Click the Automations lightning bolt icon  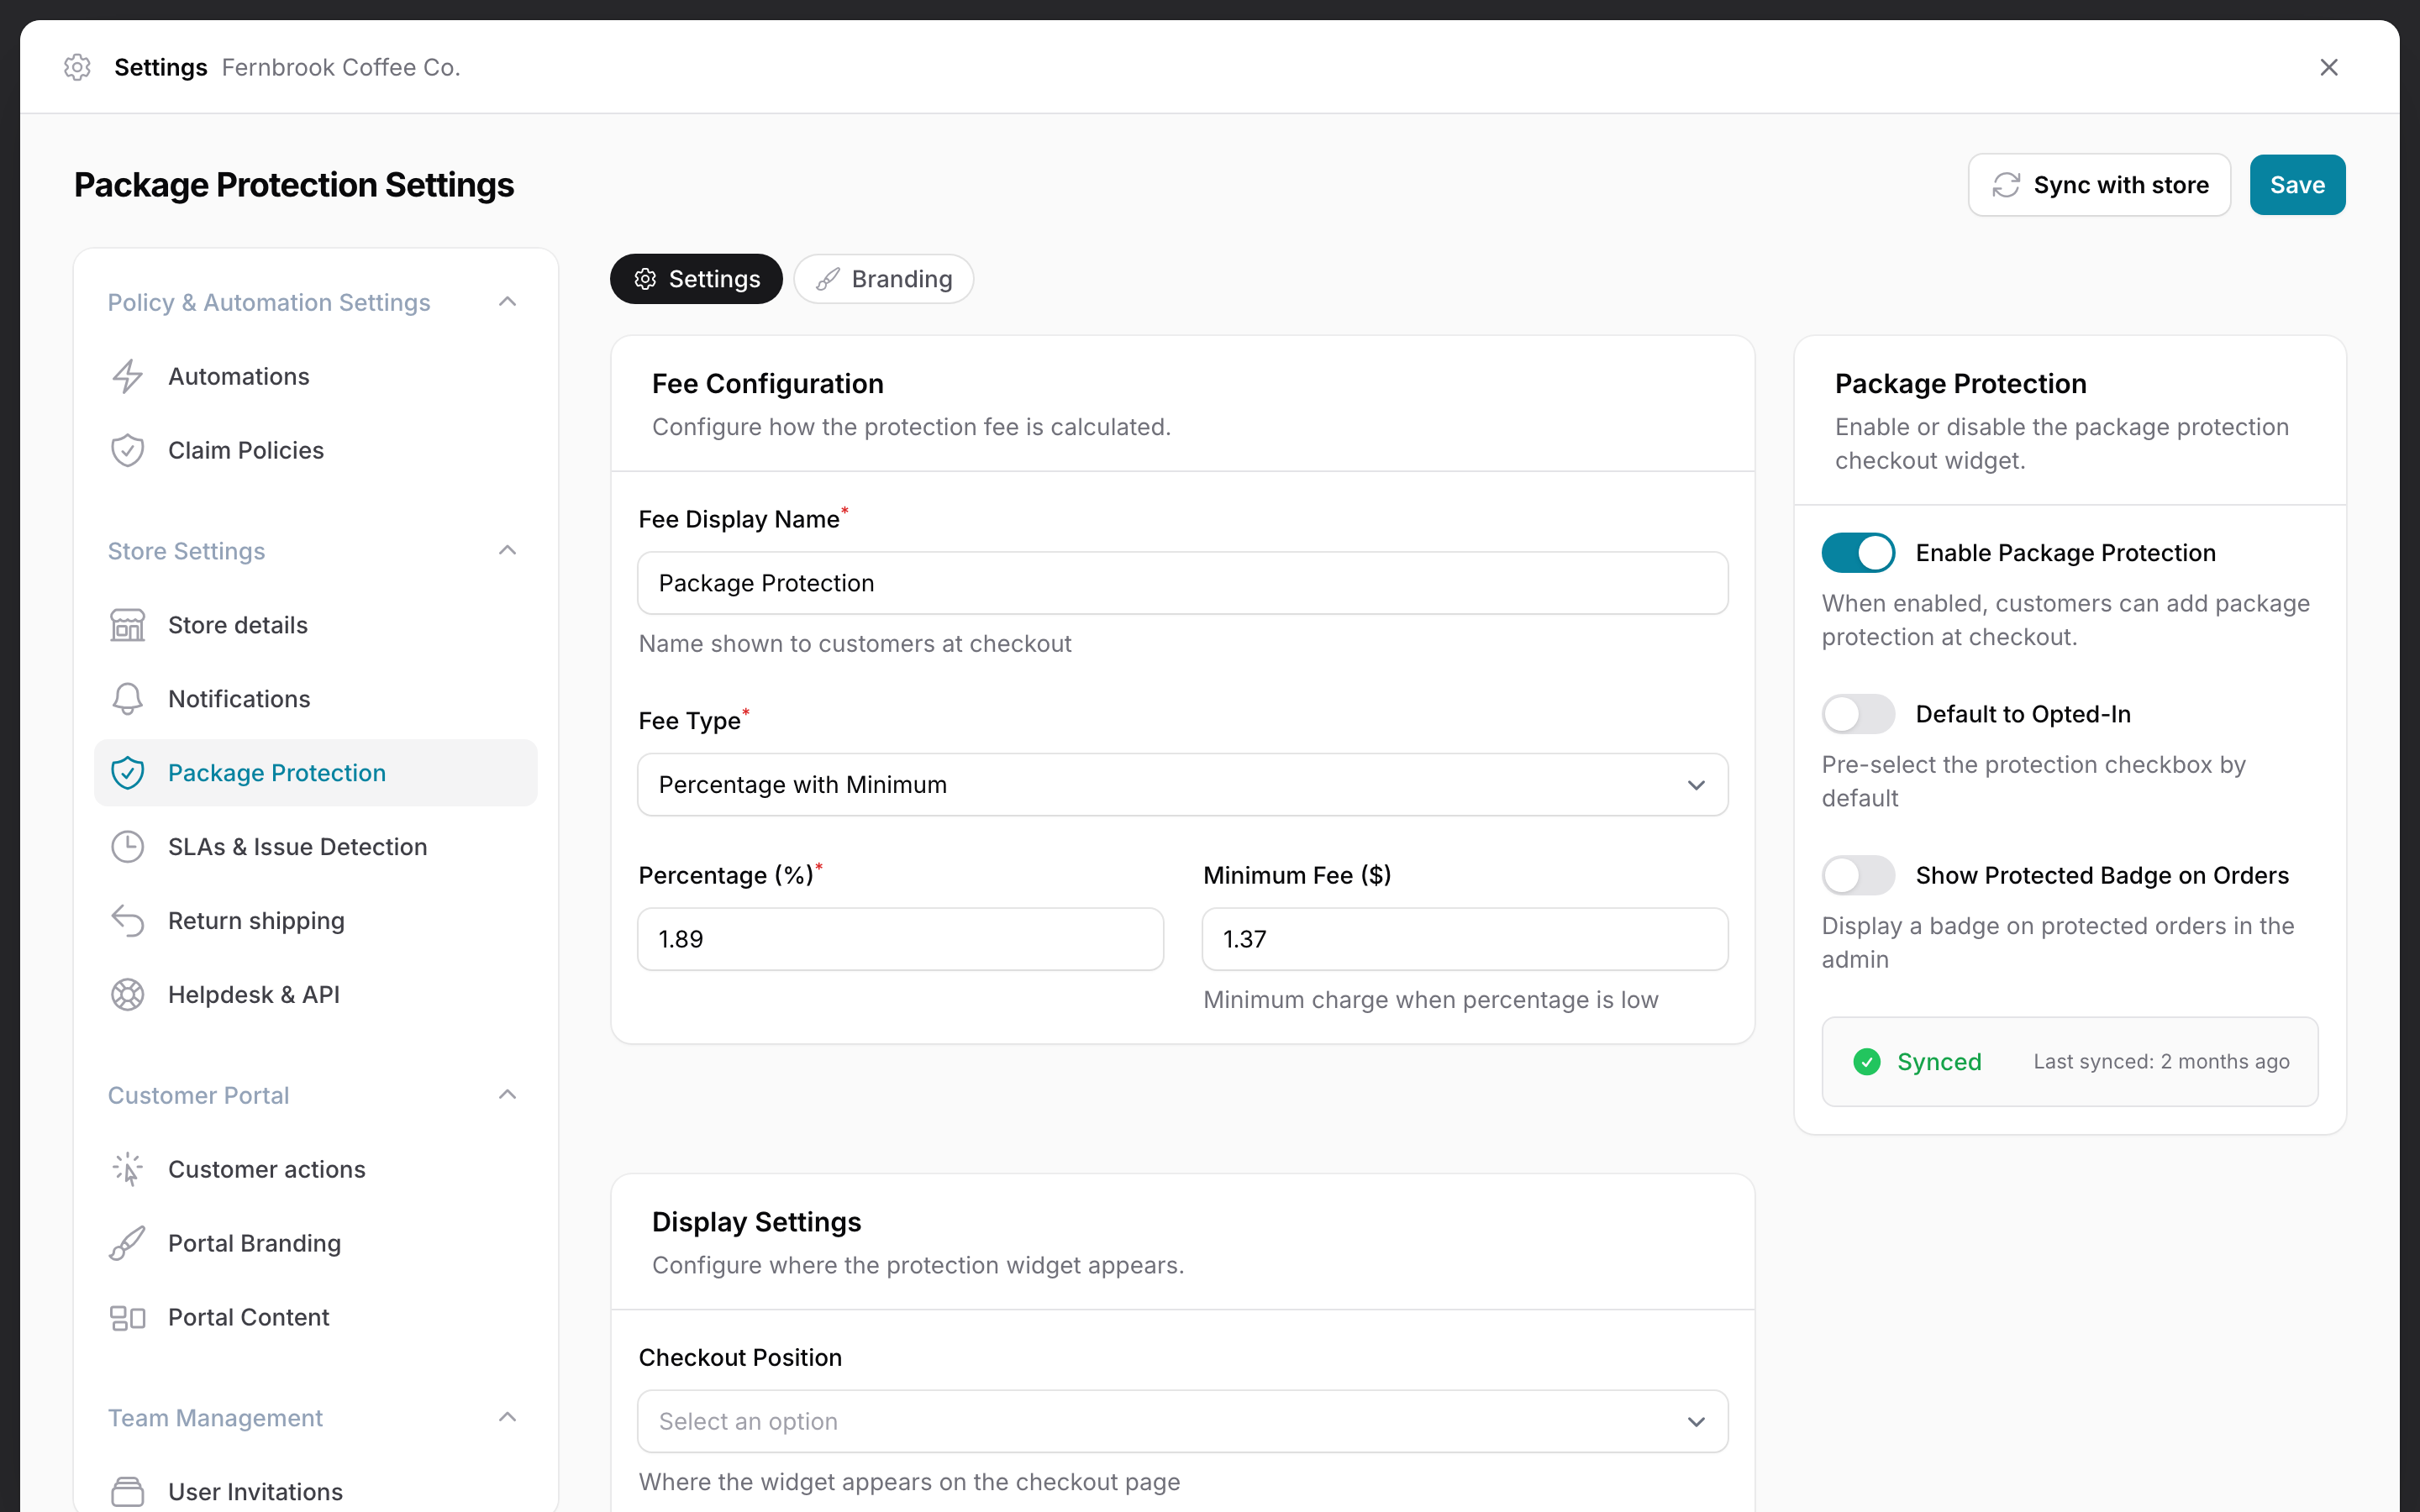tap(127, 377)
